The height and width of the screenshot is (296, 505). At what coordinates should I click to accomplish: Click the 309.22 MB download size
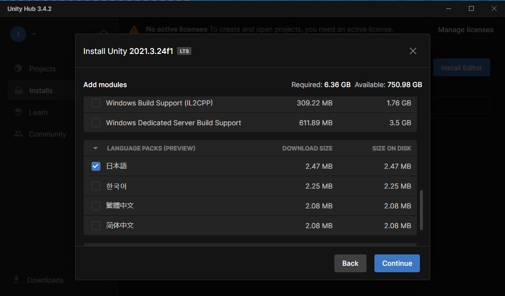point(315,103)
